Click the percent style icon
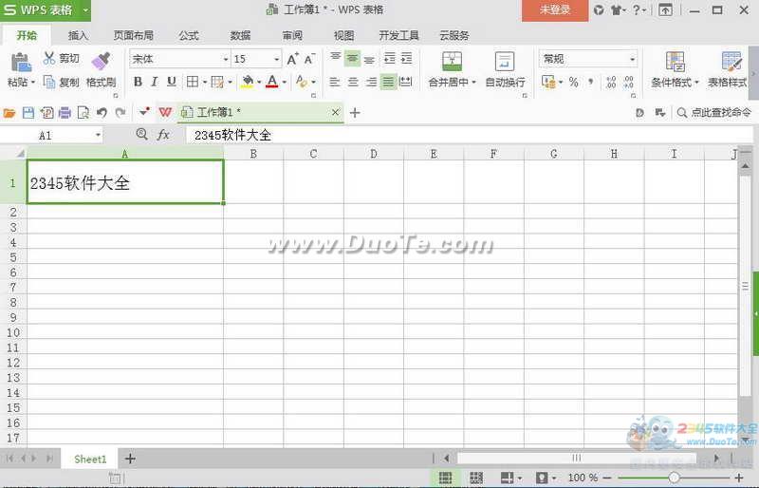 point(573,83)
